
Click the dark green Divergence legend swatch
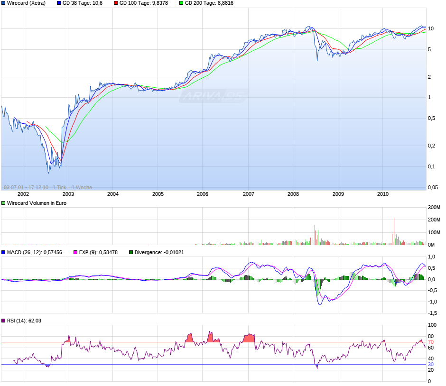[x=131, y=253]
